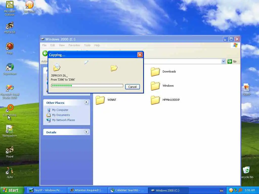Go to My Documents link
259x194 pixels.
click(x=61, y=115)
